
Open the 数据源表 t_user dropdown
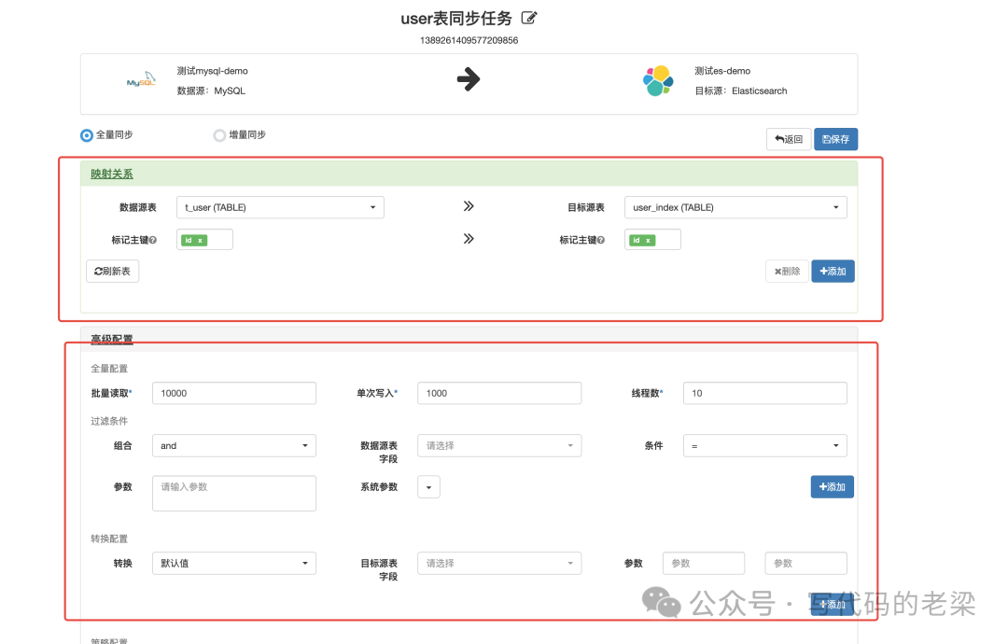[x=280, y=207]
